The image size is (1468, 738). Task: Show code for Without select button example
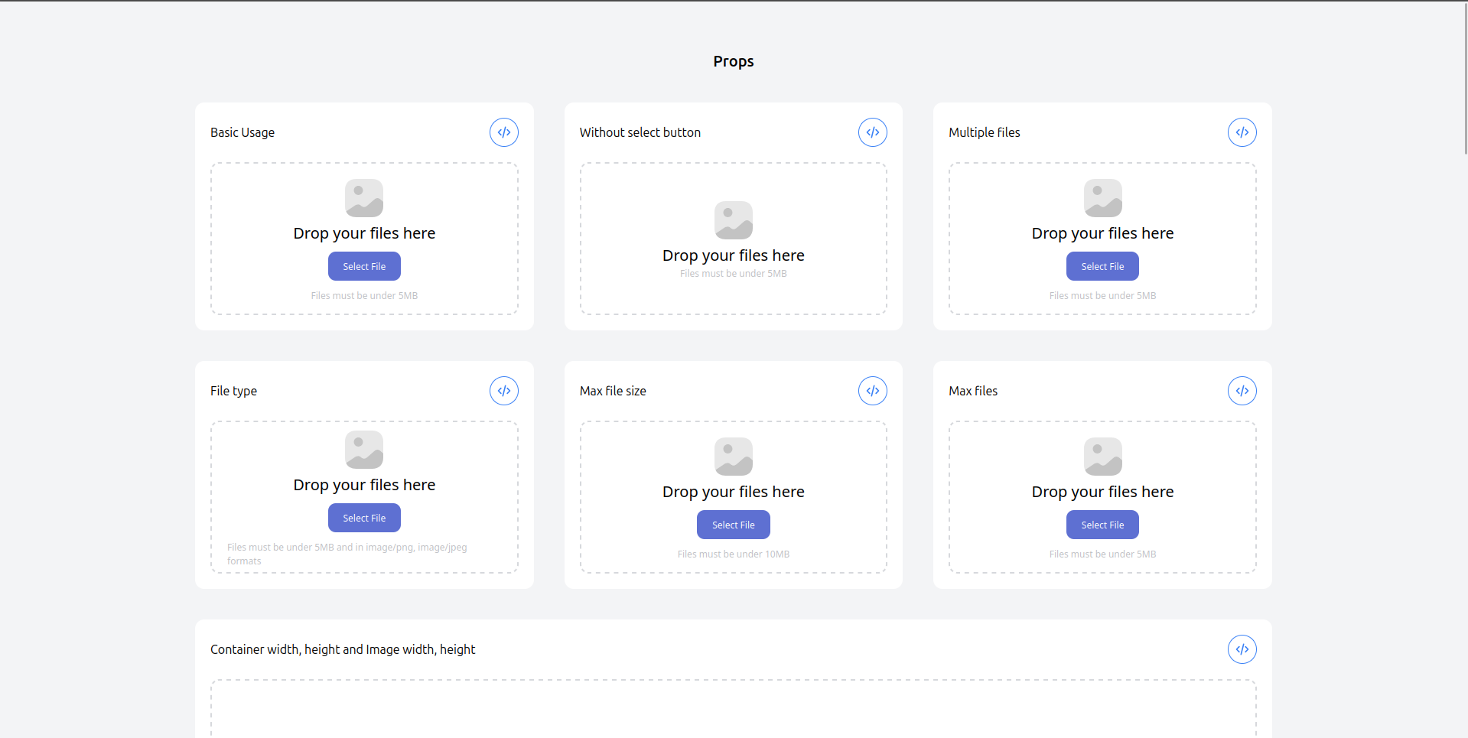pos(872,132)
